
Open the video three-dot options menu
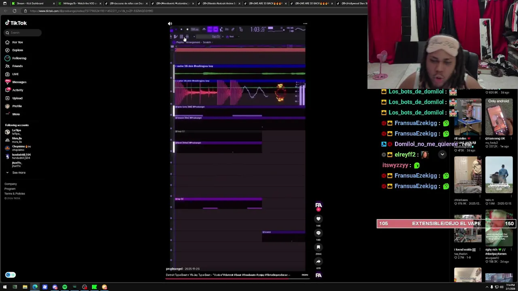coord(305,23)
